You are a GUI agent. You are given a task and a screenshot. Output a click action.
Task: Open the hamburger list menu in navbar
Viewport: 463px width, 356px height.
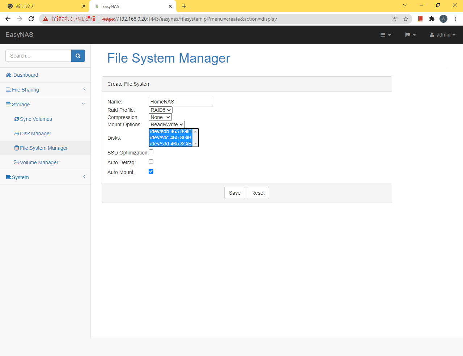(x=385, y=35)
